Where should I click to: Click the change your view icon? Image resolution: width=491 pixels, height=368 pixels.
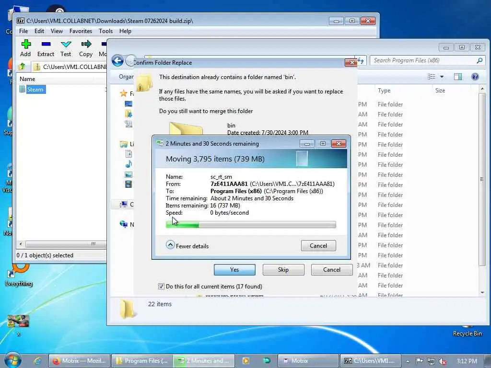click(x=432, y=77)
